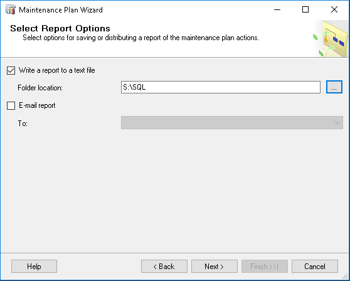Click the Maintenance Plan Wizard title bar icon
Image resolution: width=350 pixels, height=281 pixels.
pyautogui.click(x=11, y=10)
